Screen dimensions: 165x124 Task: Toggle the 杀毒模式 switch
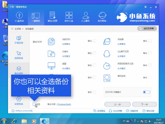[x=146, y=92]
